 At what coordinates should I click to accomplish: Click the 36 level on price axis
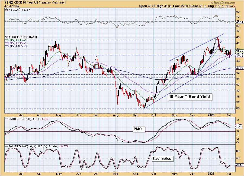click(238, 108)
